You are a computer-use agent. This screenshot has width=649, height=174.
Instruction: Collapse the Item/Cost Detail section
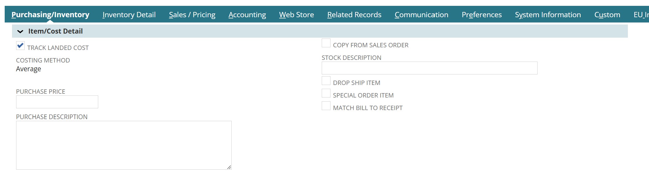(20, 31)
